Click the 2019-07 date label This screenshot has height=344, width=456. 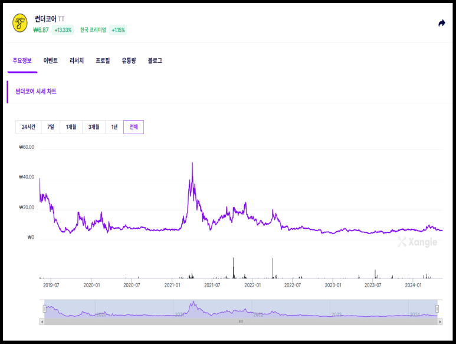coord(51,285)
